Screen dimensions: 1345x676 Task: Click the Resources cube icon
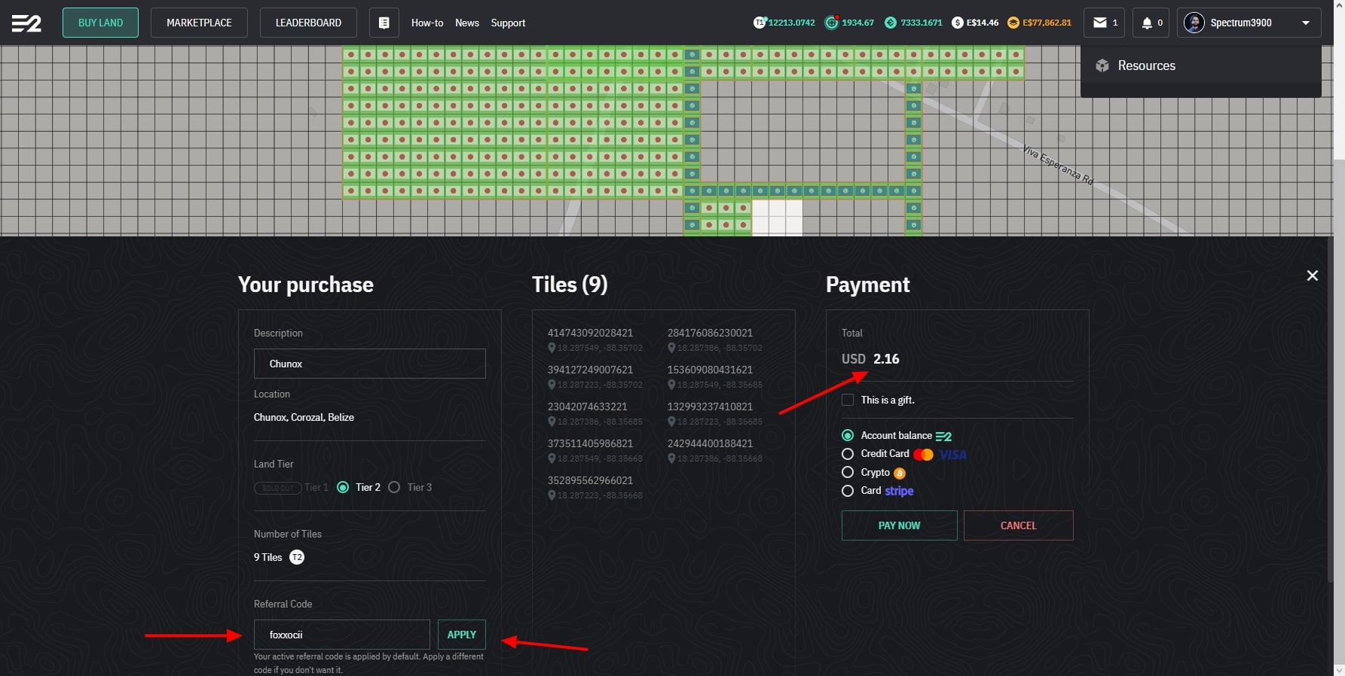[x=1102, y=65]
